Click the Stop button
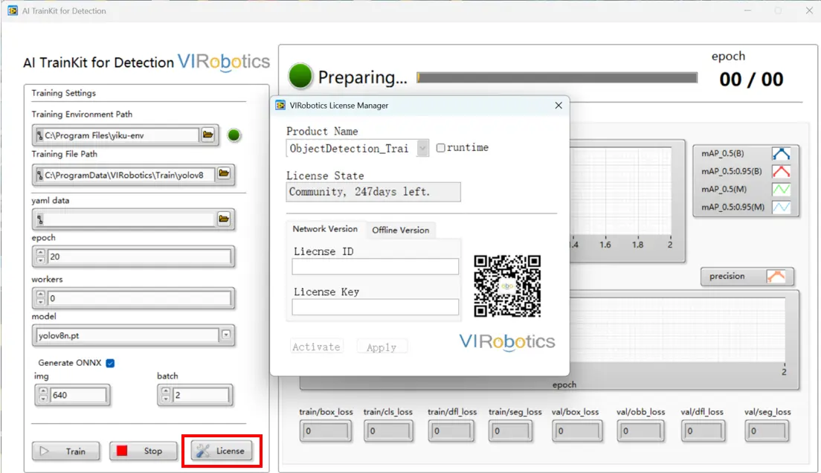The image size is (821, 473). (144, 451)
